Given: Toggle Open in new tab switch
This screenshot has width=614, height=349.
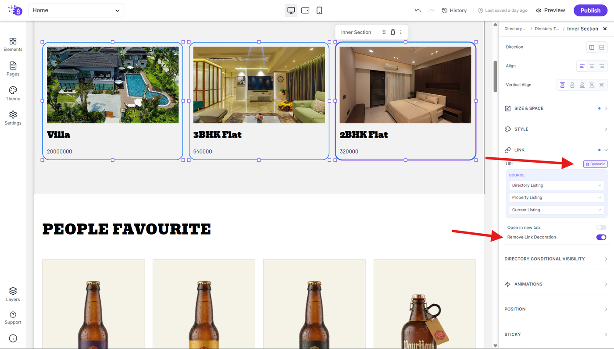Looking at the screenshot, I should [601, 228].
